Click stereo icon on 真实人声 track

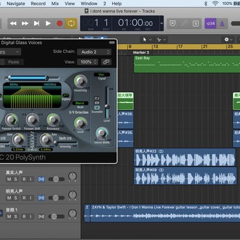coord(41,179)
